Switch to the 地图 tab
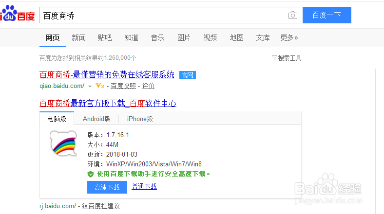 point(236,37)
